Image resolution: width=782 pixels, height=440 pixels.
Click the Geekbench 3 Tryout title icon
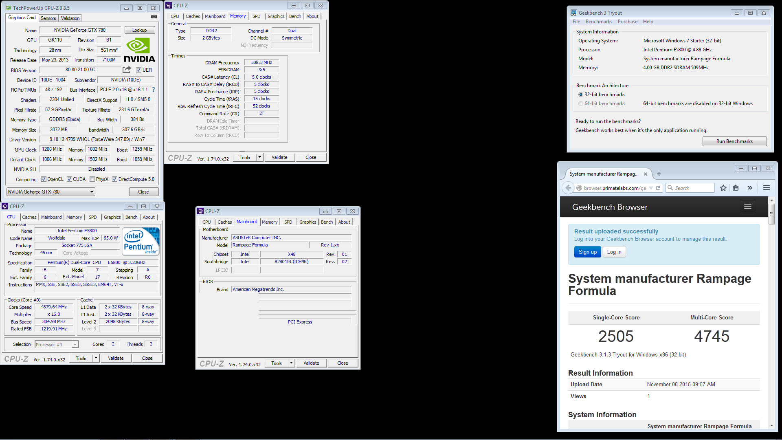(573, 13)
